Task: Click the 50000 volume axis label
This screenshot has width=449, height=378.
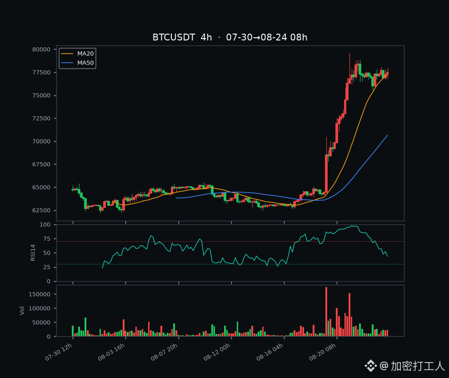Action: pos(41,323)
